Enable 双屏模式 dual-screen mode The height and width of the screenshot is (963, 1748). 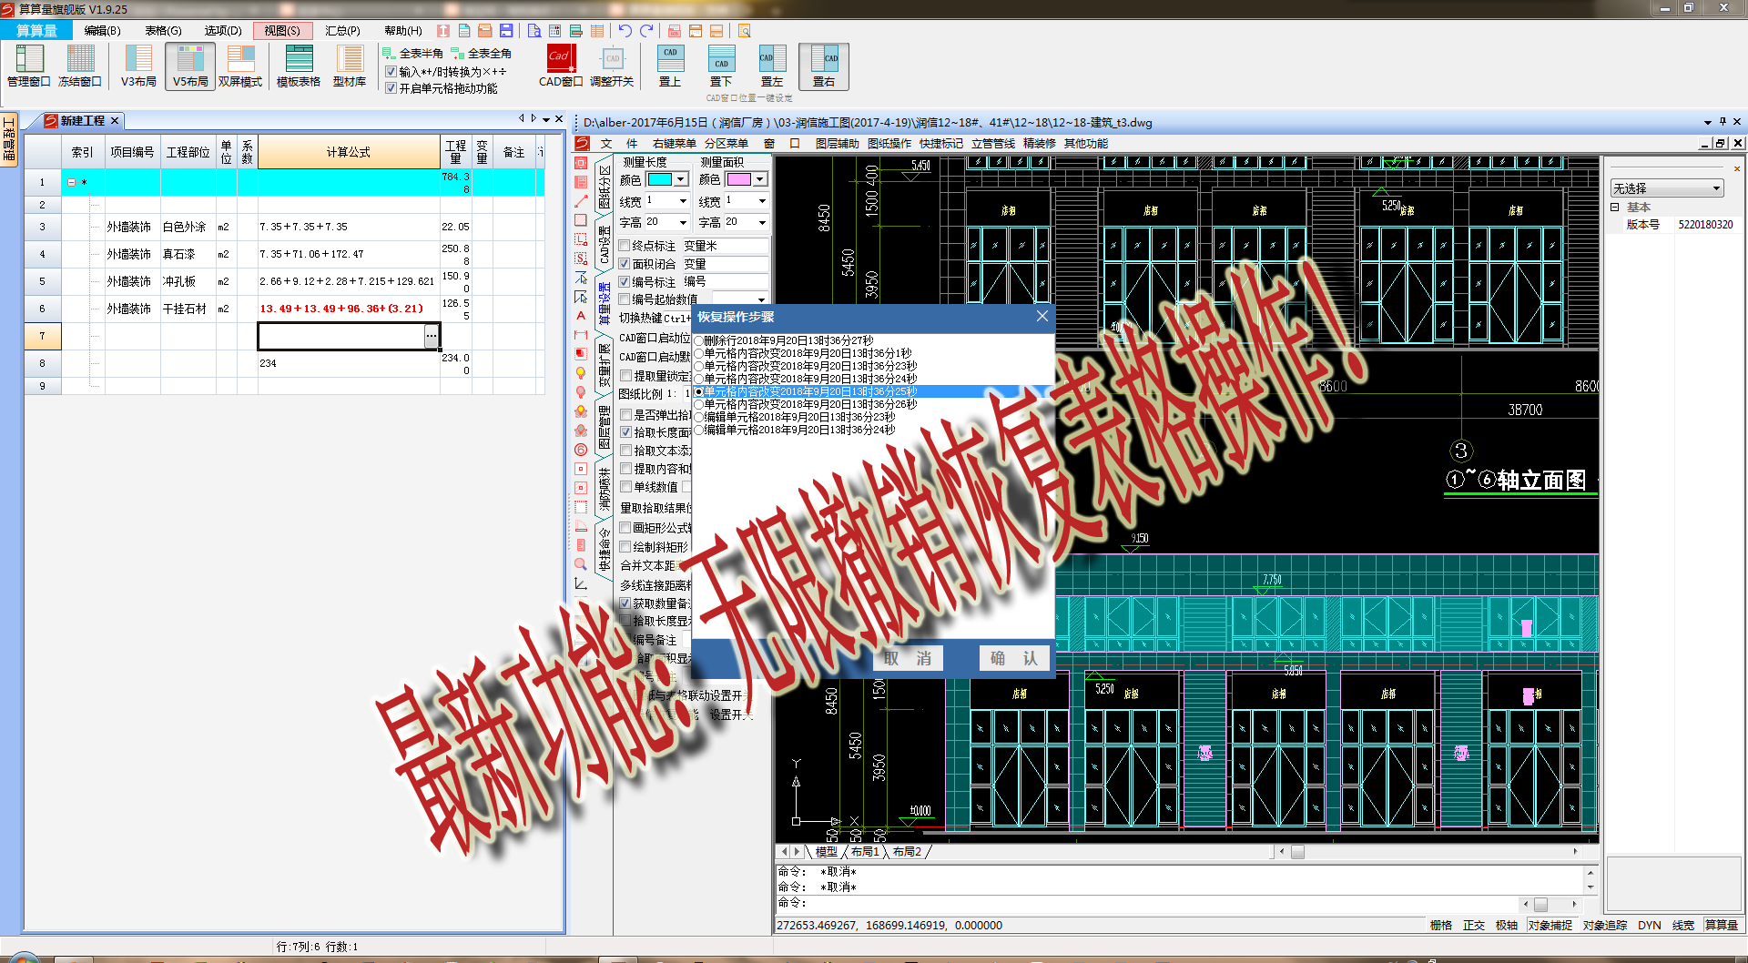[240, 66]
